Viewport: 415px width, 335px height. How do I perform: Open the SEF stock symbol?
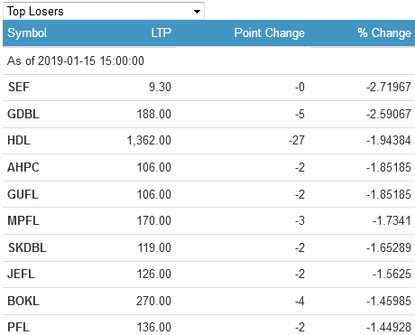19,88
